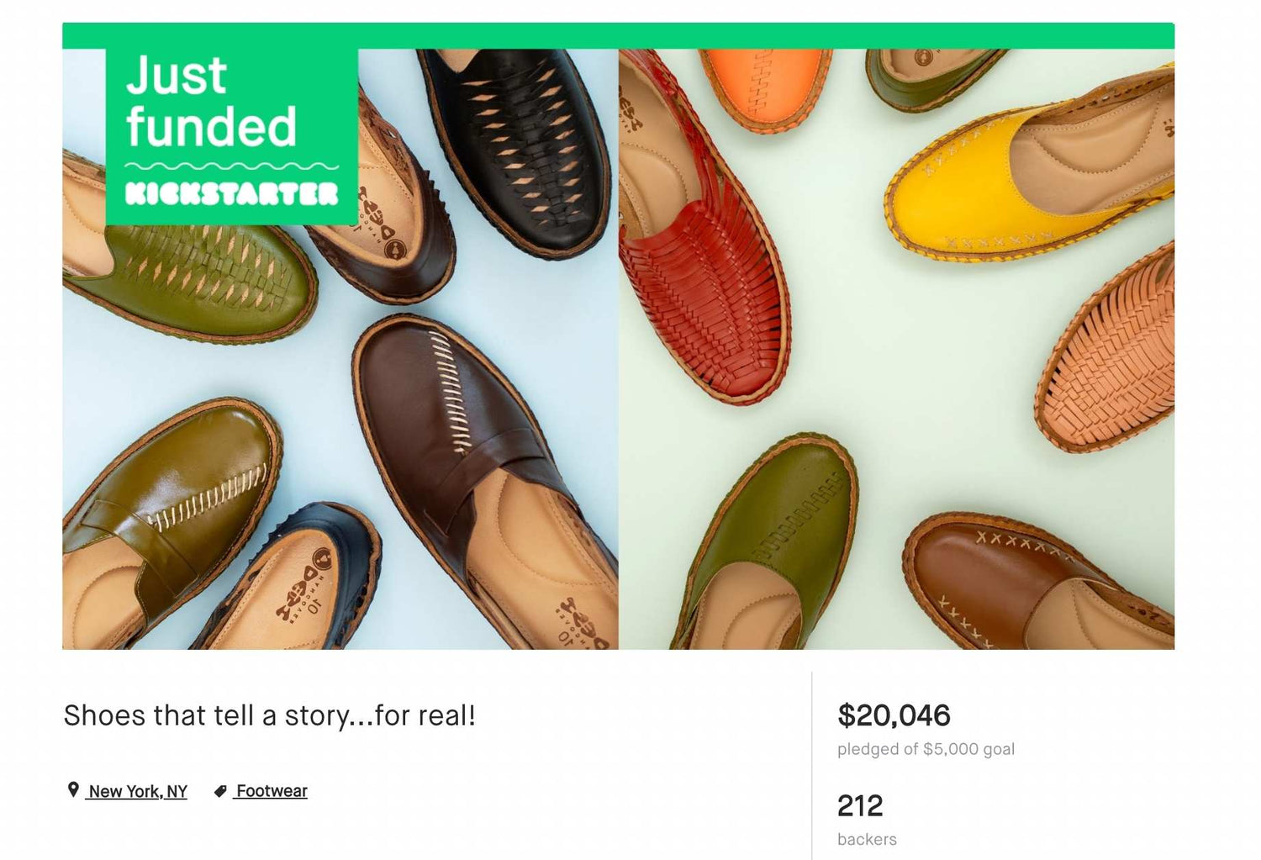Click the location pin icon
Screen dimensions: 1261x860
(73, 789)
